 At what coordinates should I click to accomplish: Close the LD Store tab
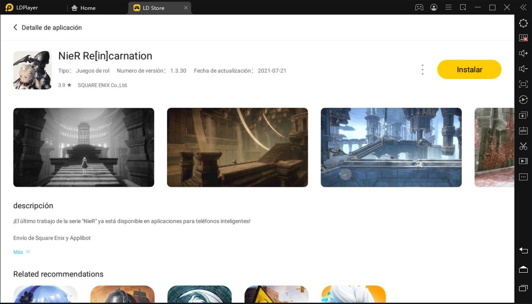click(x=186, y=8)
